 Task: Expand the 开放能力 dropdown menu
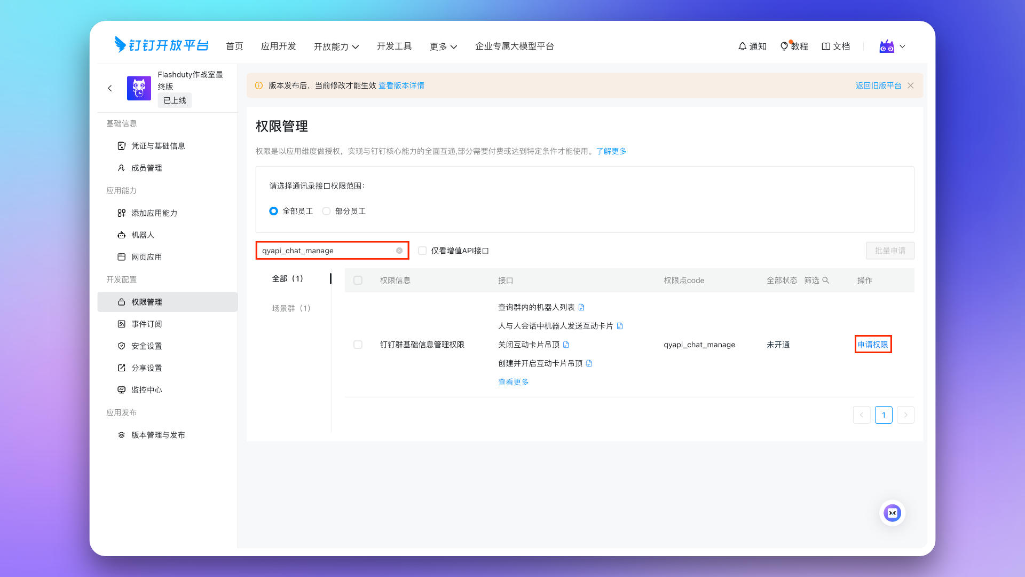[x=336, y=46]
